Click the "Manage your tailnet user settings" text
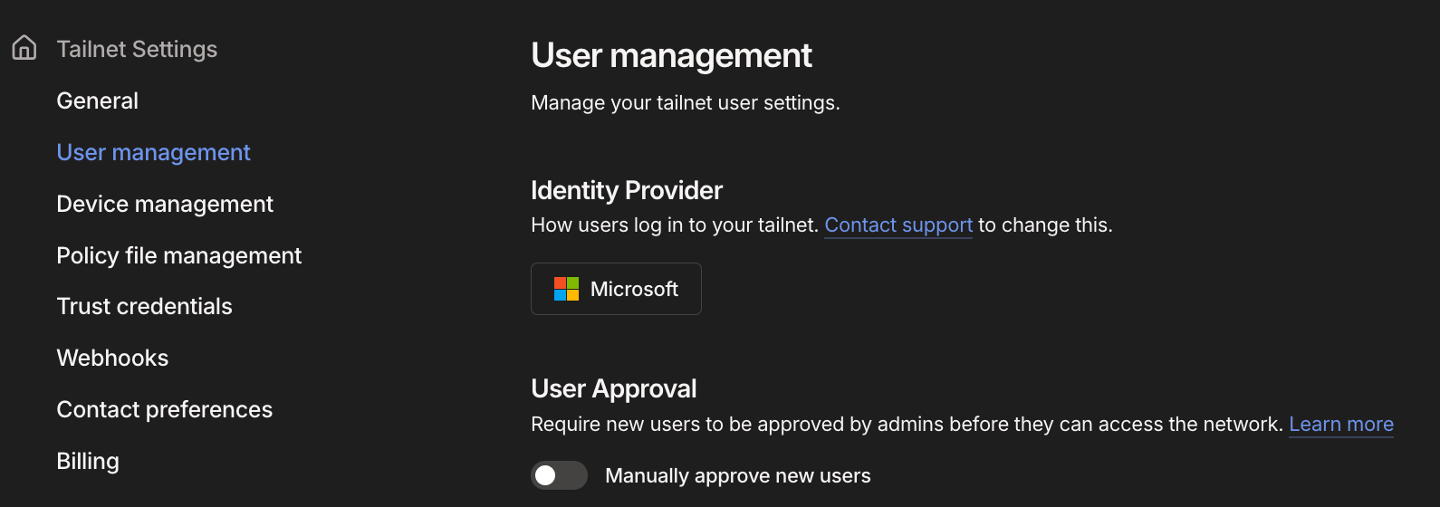This screenshot has width=1440, height=507. click(x=685, y=102)
